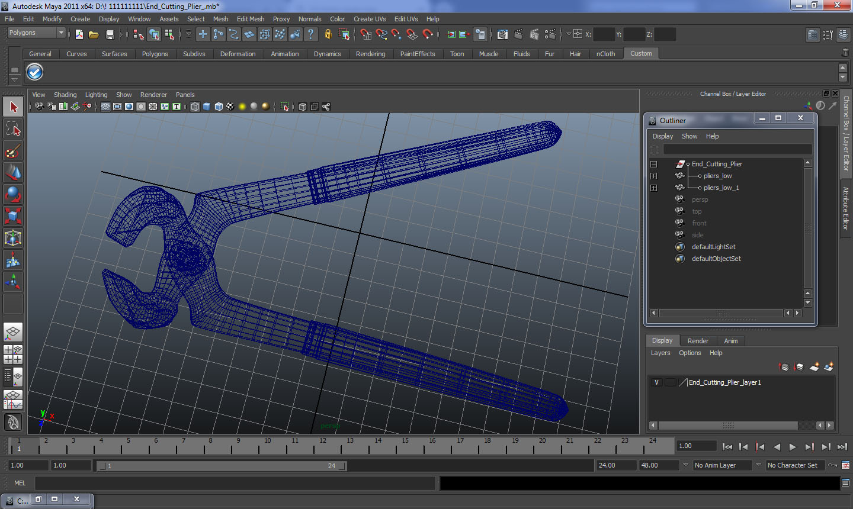Image resolution: width=853 pixels, height=509 pixels.
Task: Switch to single perspective view layout
Action: tap(13, 332)
